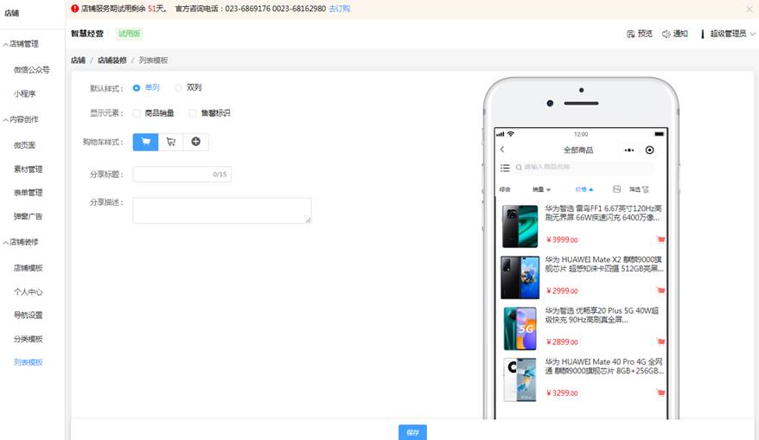The image size is (759, 440).
Task: Click the product search box in phone preview
Action: pos(583,168)
